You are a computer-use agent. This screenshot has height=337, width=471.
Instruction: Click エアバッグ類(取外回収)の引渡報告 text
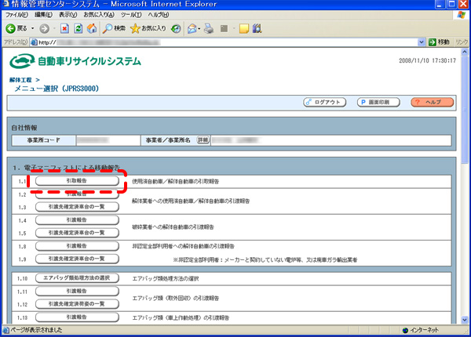coord(176,298)
